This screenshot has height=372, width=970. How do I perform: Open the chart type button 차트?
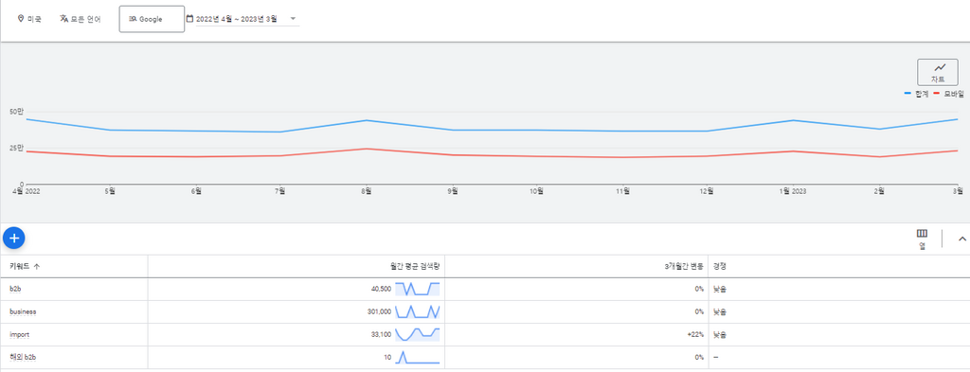click(937, 72)
